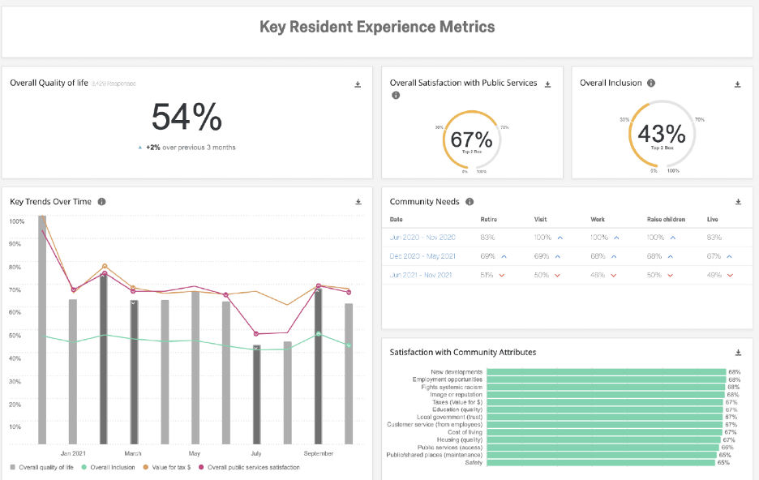Download the Community Needs table
This screenshot has height=480, width=759.
[737, 202]
